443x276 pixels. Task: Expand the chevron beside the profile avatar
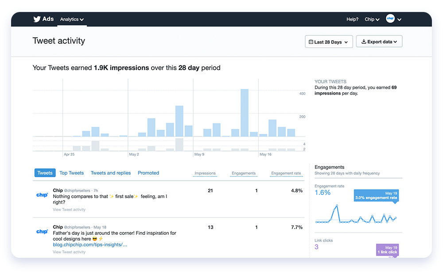pyautogui.click(x=399, y=19)
